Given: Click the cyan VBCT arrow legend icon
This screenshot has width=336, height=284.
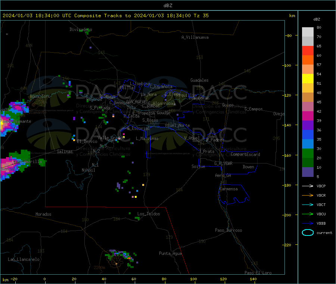Looking at the screenshot, I should 308,205.
